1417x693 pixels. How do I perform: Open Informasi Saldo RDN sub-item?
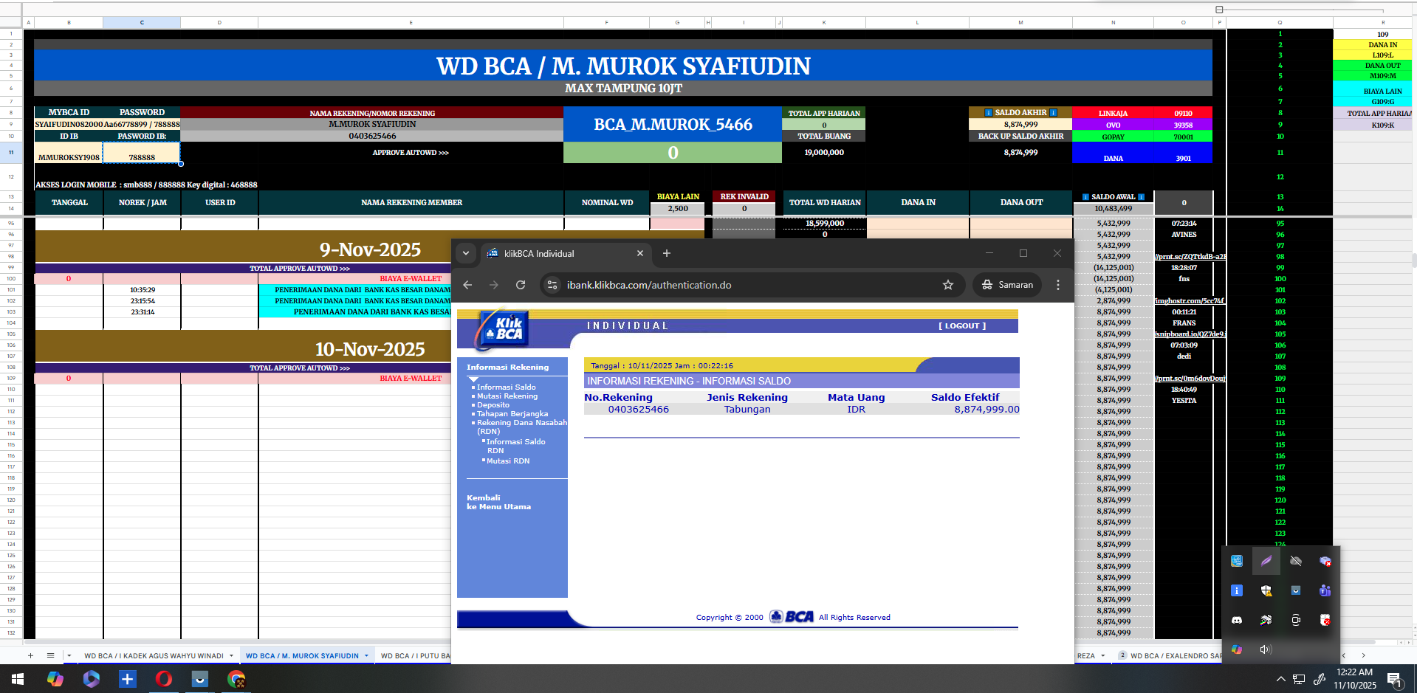point(515,446)
